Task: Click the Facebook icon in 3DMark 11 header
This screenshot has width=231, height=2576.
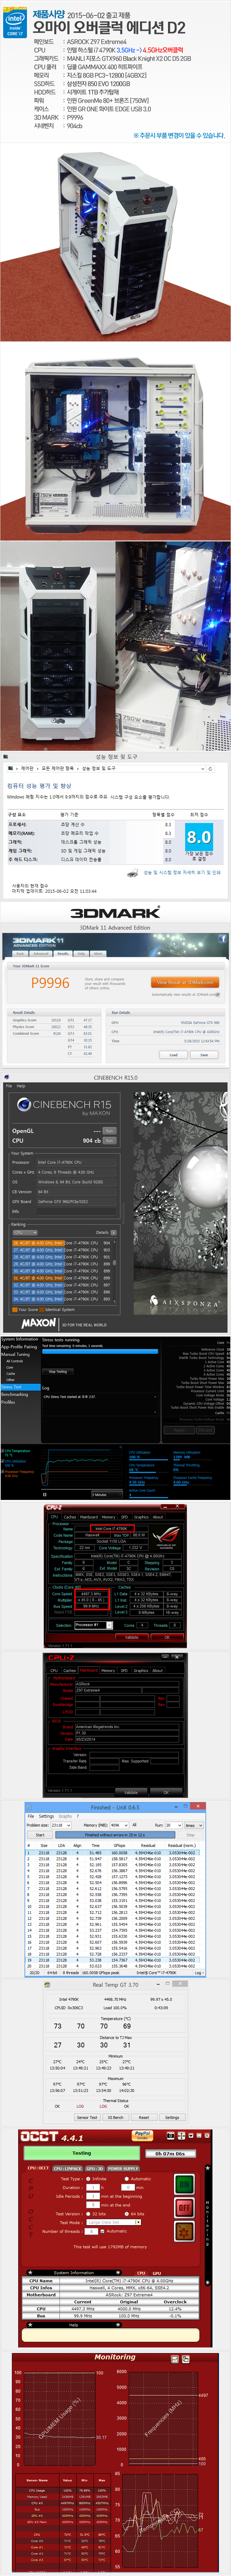Action: [x=222, y=939]
